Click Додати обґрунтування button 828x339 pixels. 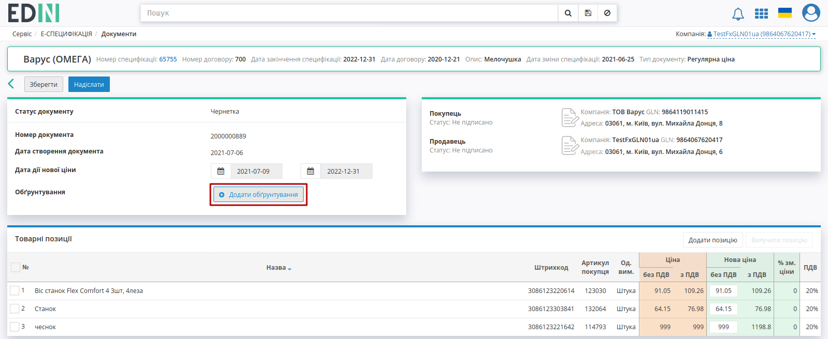click(x=259, y=195)
